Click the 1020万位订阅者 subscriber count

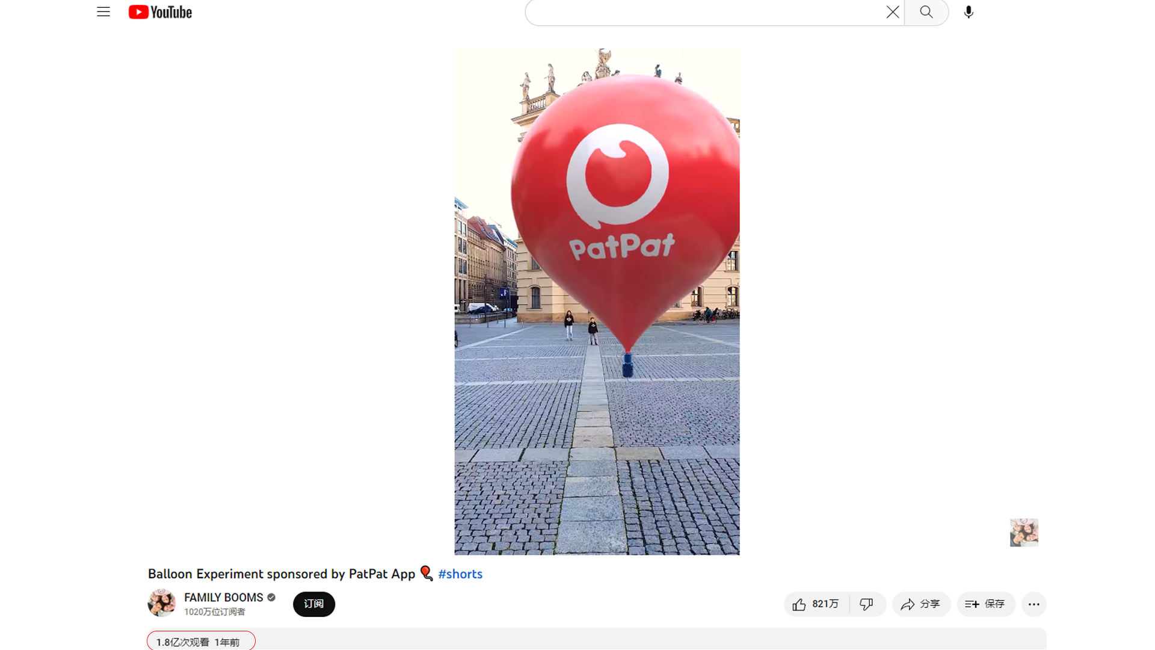(215, 612)
